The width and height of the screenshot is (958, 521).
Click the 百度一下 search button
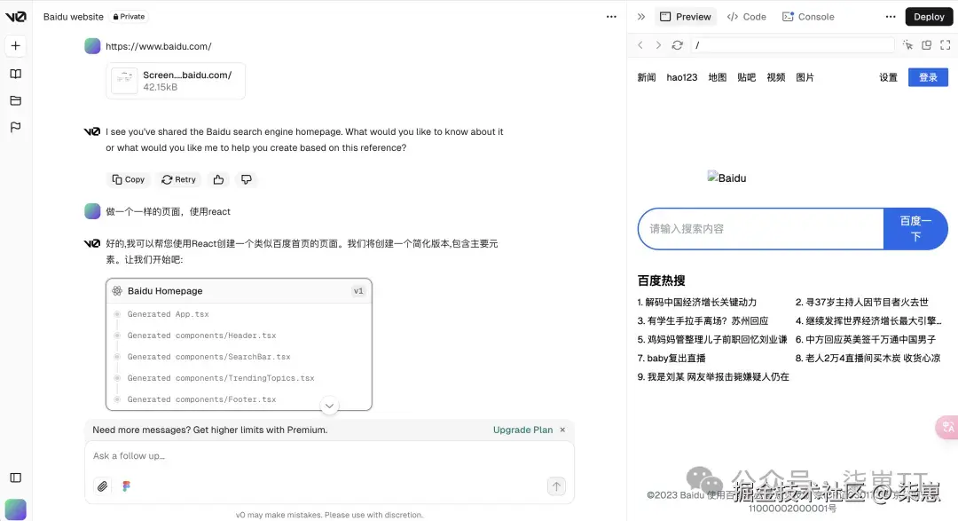(915, 229)
